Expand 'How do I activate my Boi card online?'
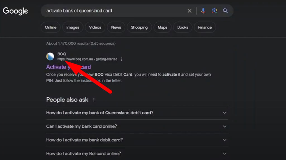Viewport: 286px width, 160px height. (137, 154)
